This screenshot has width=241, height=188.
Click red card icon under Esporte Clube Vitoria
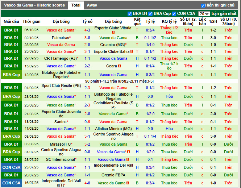[x=113, y=33]
